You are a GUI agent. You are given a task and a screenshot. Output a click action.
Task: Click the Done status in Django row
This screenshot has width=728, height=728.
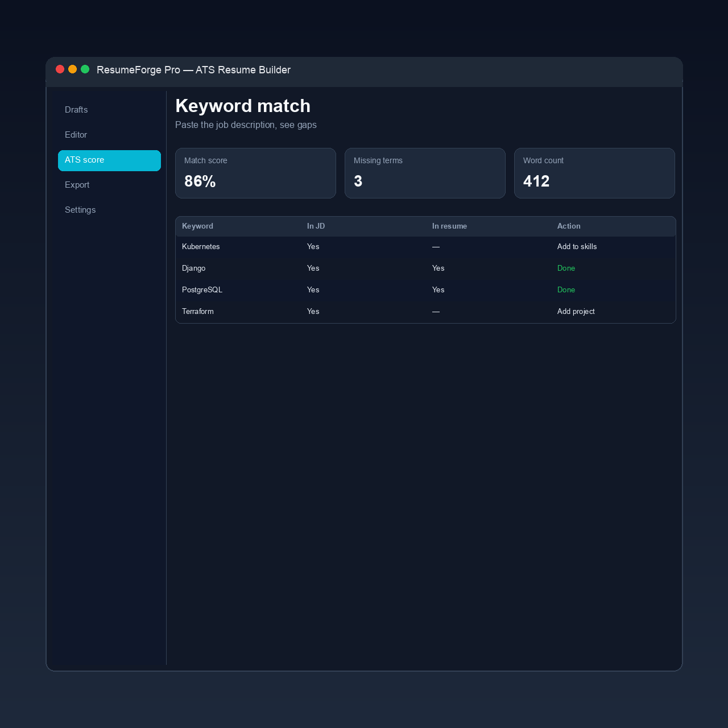coord(566,268)
